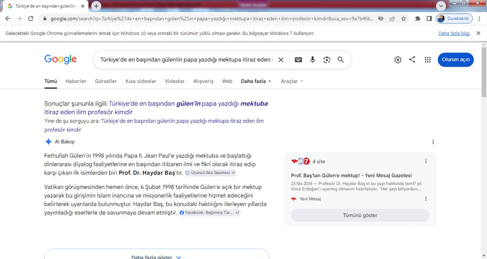Search by image using Google Lens

click(327, 60)
